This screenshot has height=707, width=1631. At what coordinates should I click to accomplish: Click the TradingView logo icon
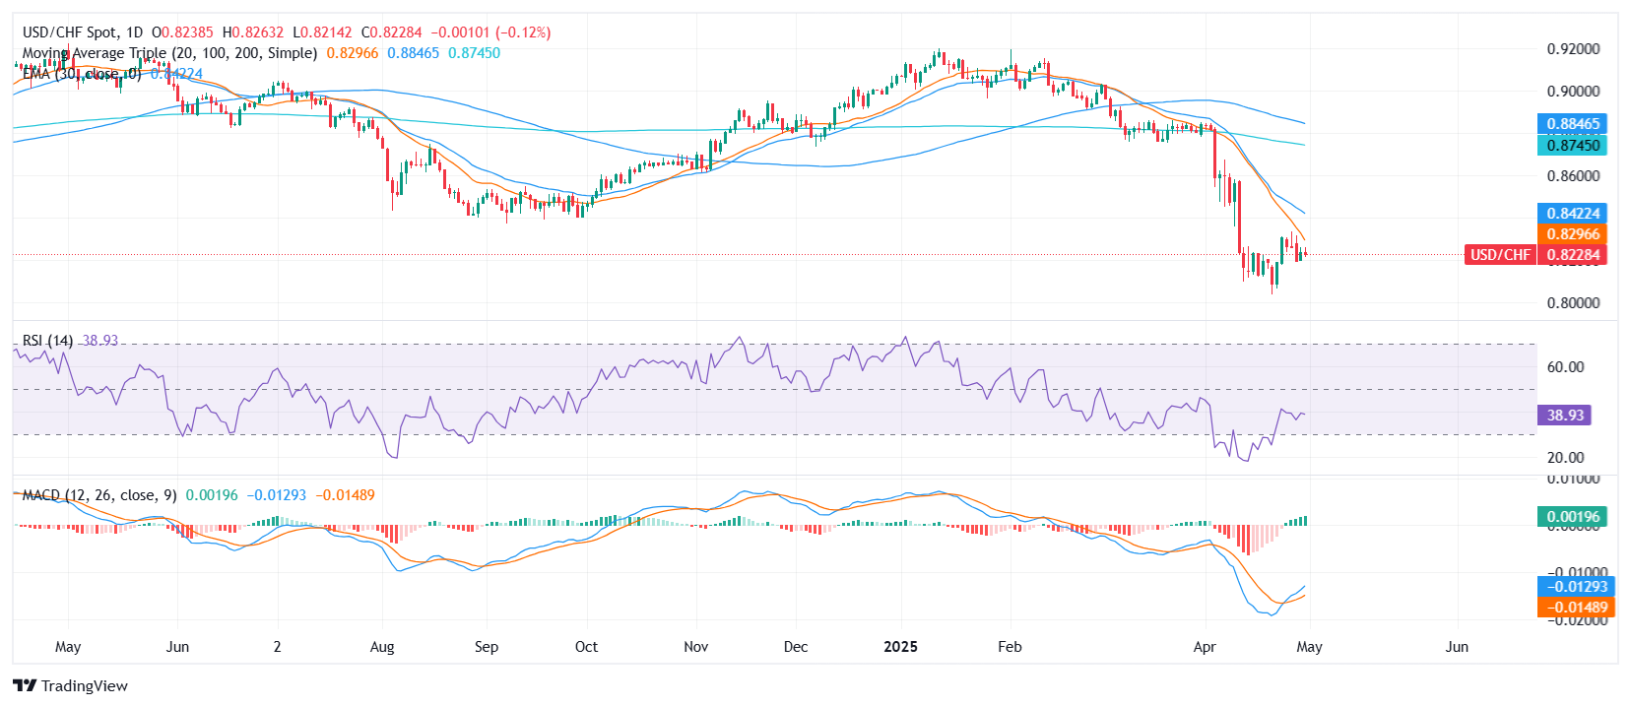pyautogui.click(x=25, y=686)
